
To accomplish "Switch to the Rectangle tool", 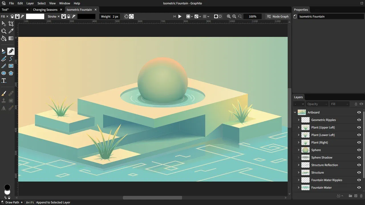I will click(x=11, y=66).
